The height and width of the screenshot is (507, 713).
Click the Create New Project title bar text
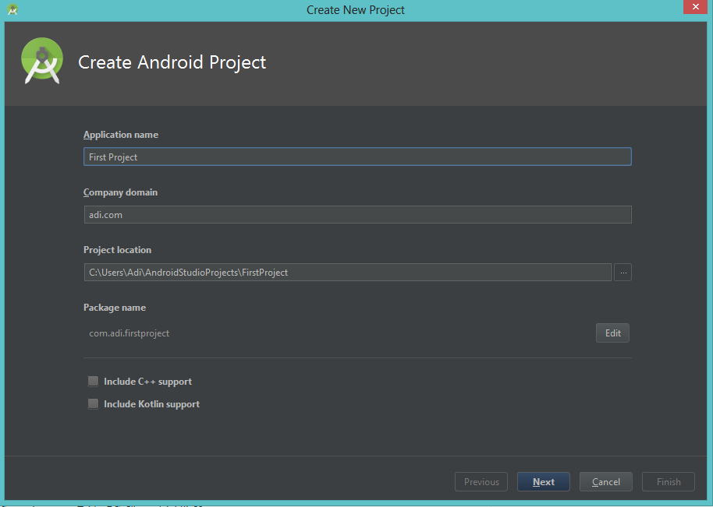[355, 9]
